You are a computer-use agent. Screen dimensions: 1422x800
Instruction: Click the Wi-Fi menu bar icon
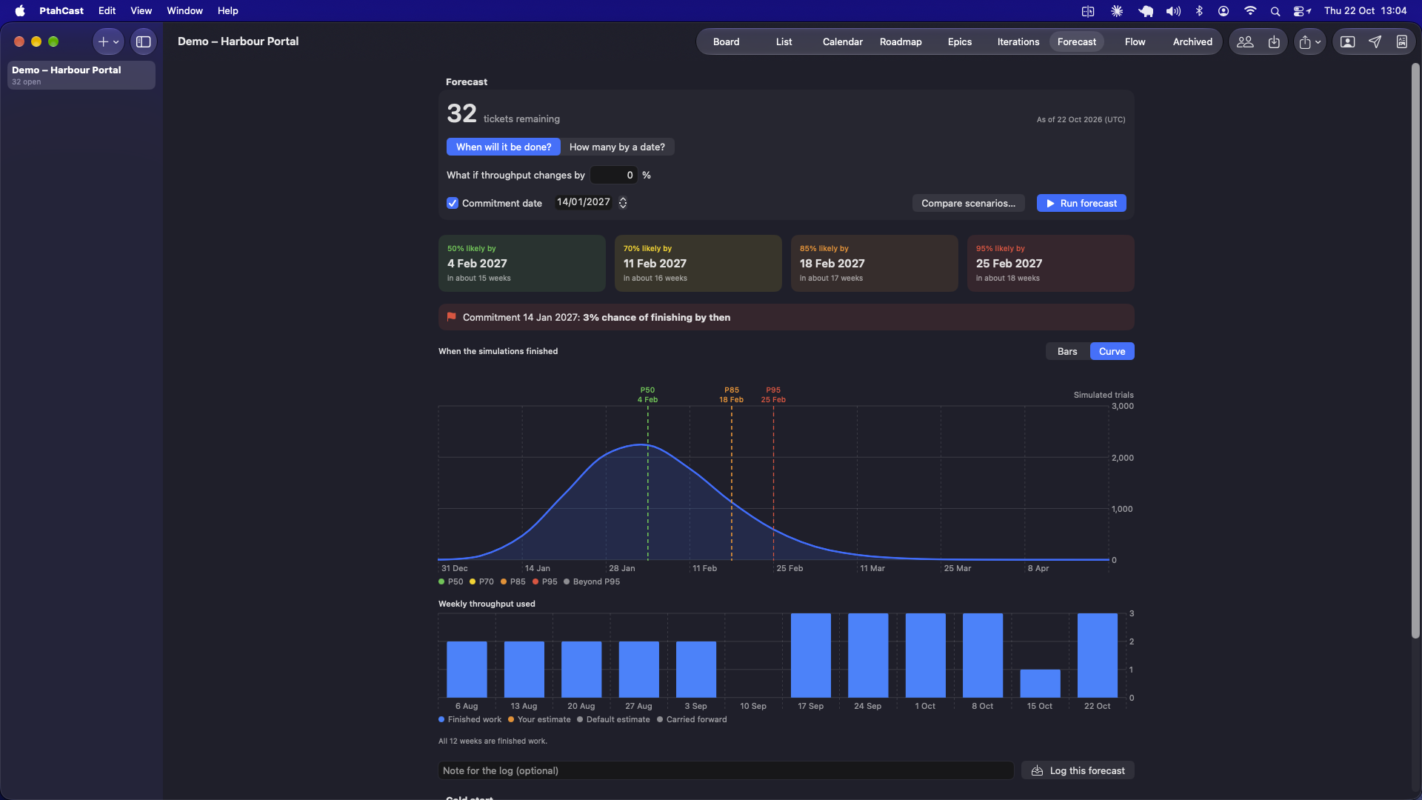click(1249, 11)
